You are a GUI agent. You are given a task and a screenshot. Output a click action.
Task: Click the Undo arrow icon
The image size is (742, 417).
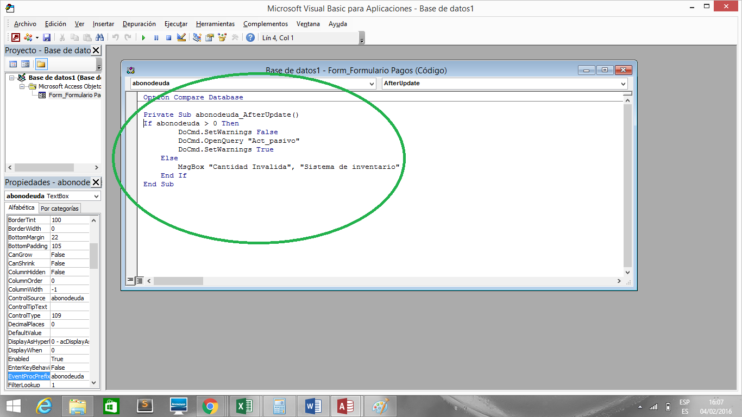[115, 37]
